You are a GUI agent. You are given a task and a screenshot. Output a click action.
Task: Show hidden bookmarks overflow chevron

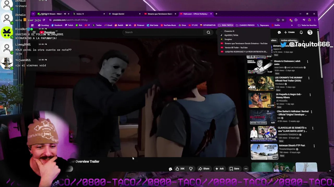[x=292, y=25]
